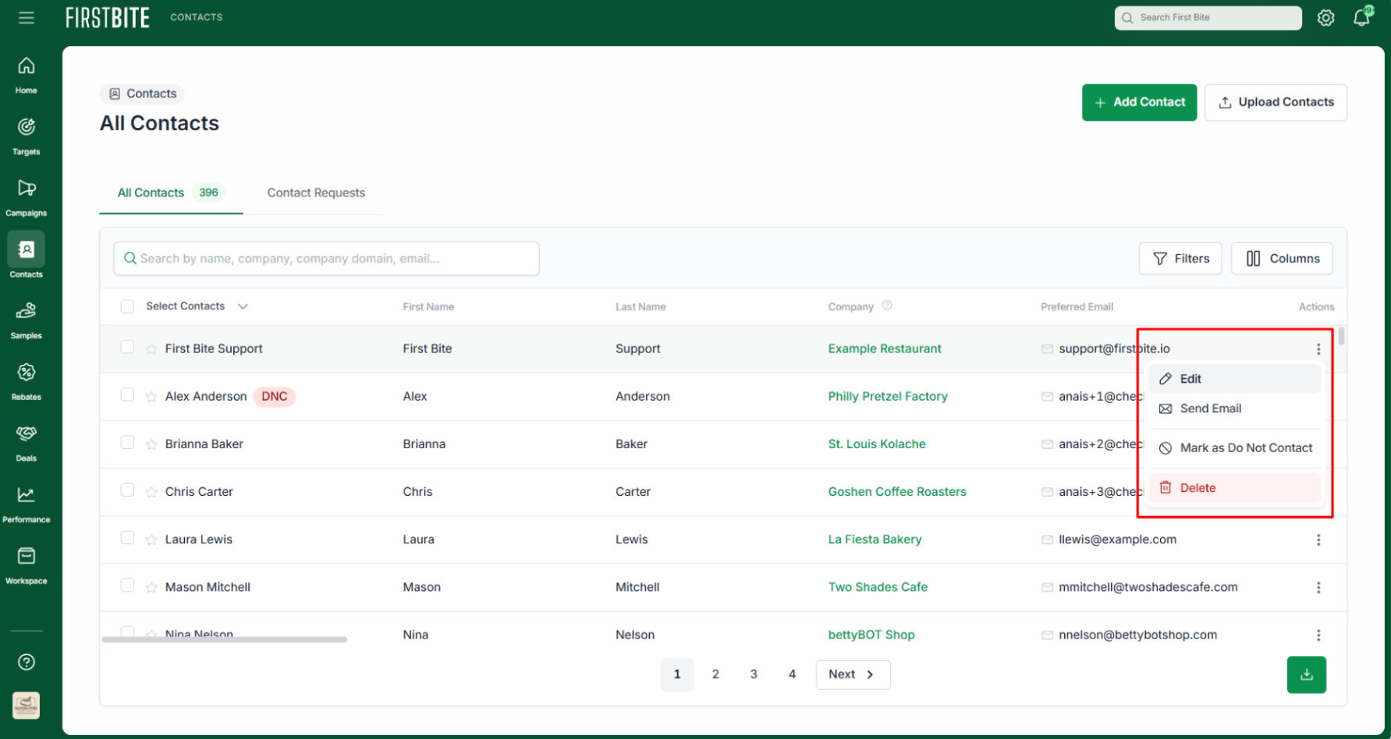Star the First Bite Support contact
The image size is (1391, 739).
151,349
